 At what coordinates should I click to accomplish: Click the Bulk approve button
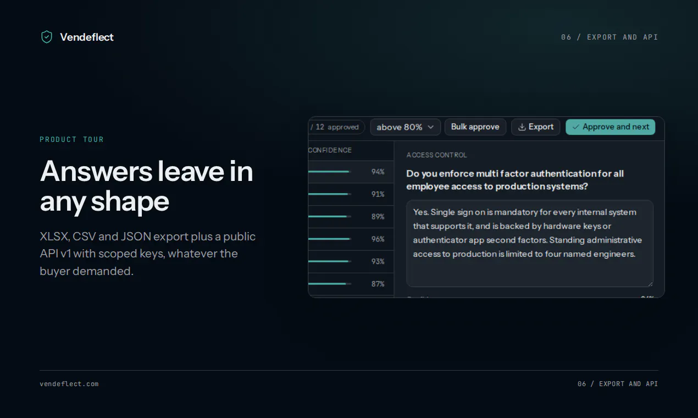coord(475,127)
